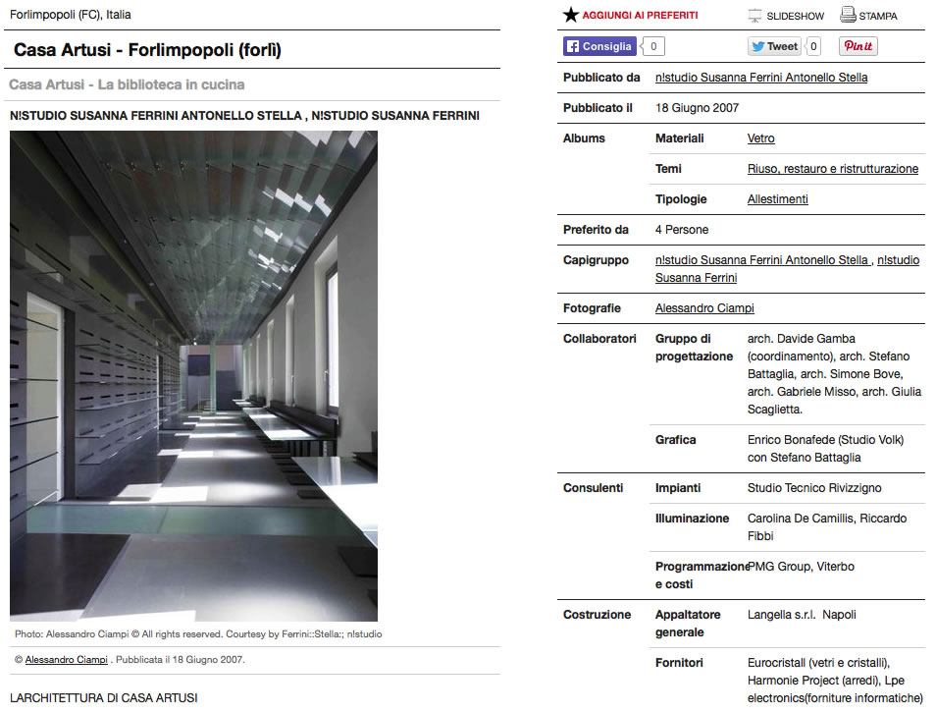Click the Facebook recommendation count bubble
936x712 pixels.
click(x=653, y=46)
